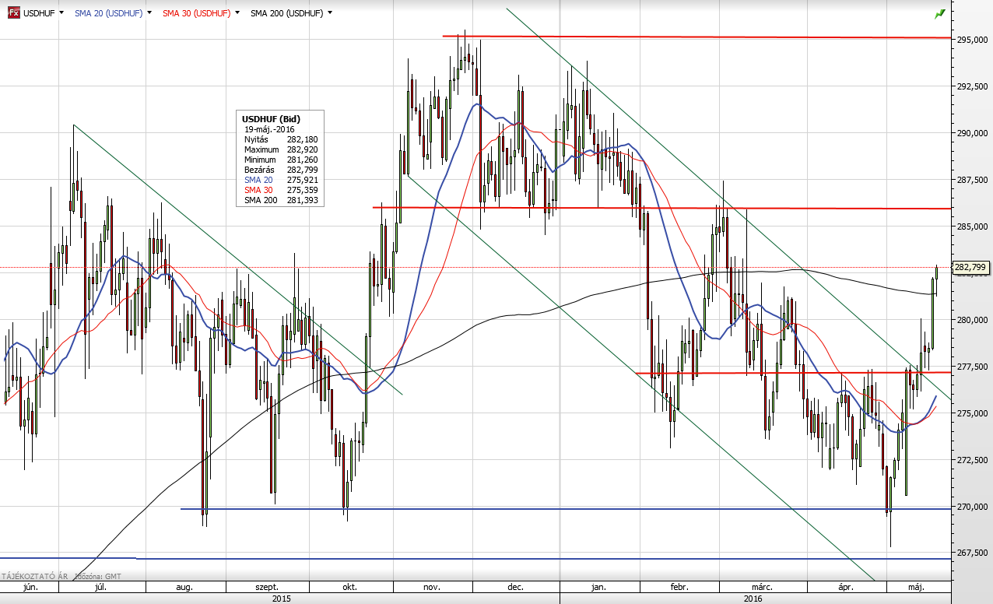Viewport: 993px width, 604px height.
Task: Click the 272,500 price axis label
Action: click(x=971, y=460)
